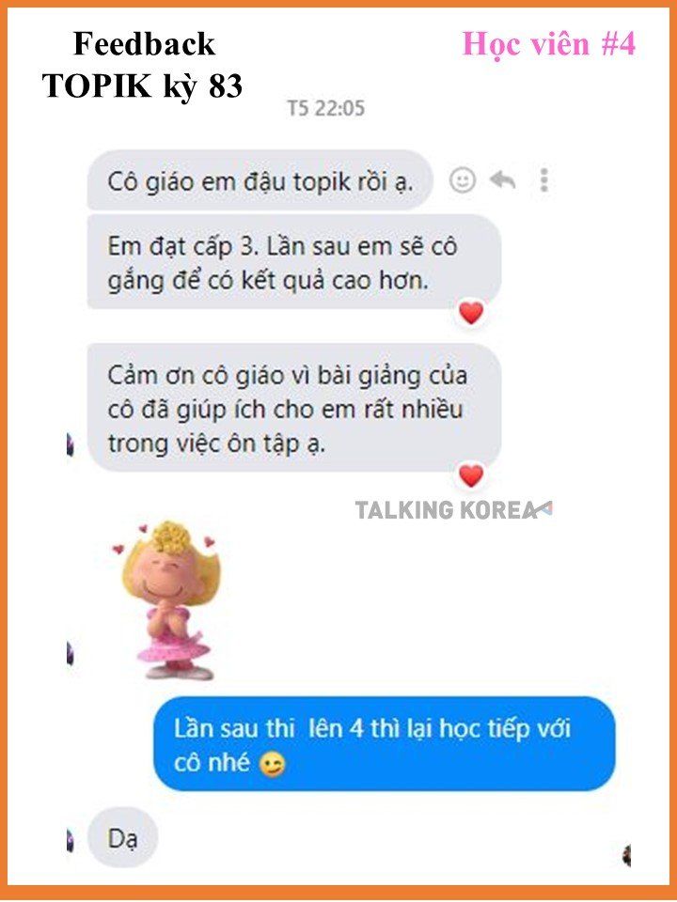Click the 'Feedback TOPIK kỳ 83' heading
The width and height of the screenshot is (677, 902).
[143, 65]
